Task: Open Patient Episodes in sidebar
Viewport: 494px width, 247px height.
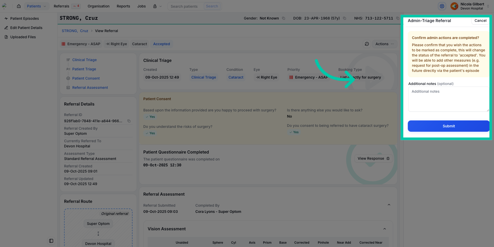Action: click(24, 18)
